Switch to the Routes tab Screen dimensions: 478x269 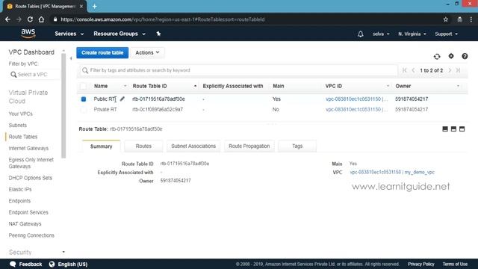pyautogui.click(x=143, y=146)
